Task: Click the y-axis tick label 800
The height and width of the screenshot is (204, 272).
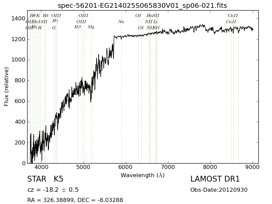Action: pyautogui.click(x=20, y=81)
